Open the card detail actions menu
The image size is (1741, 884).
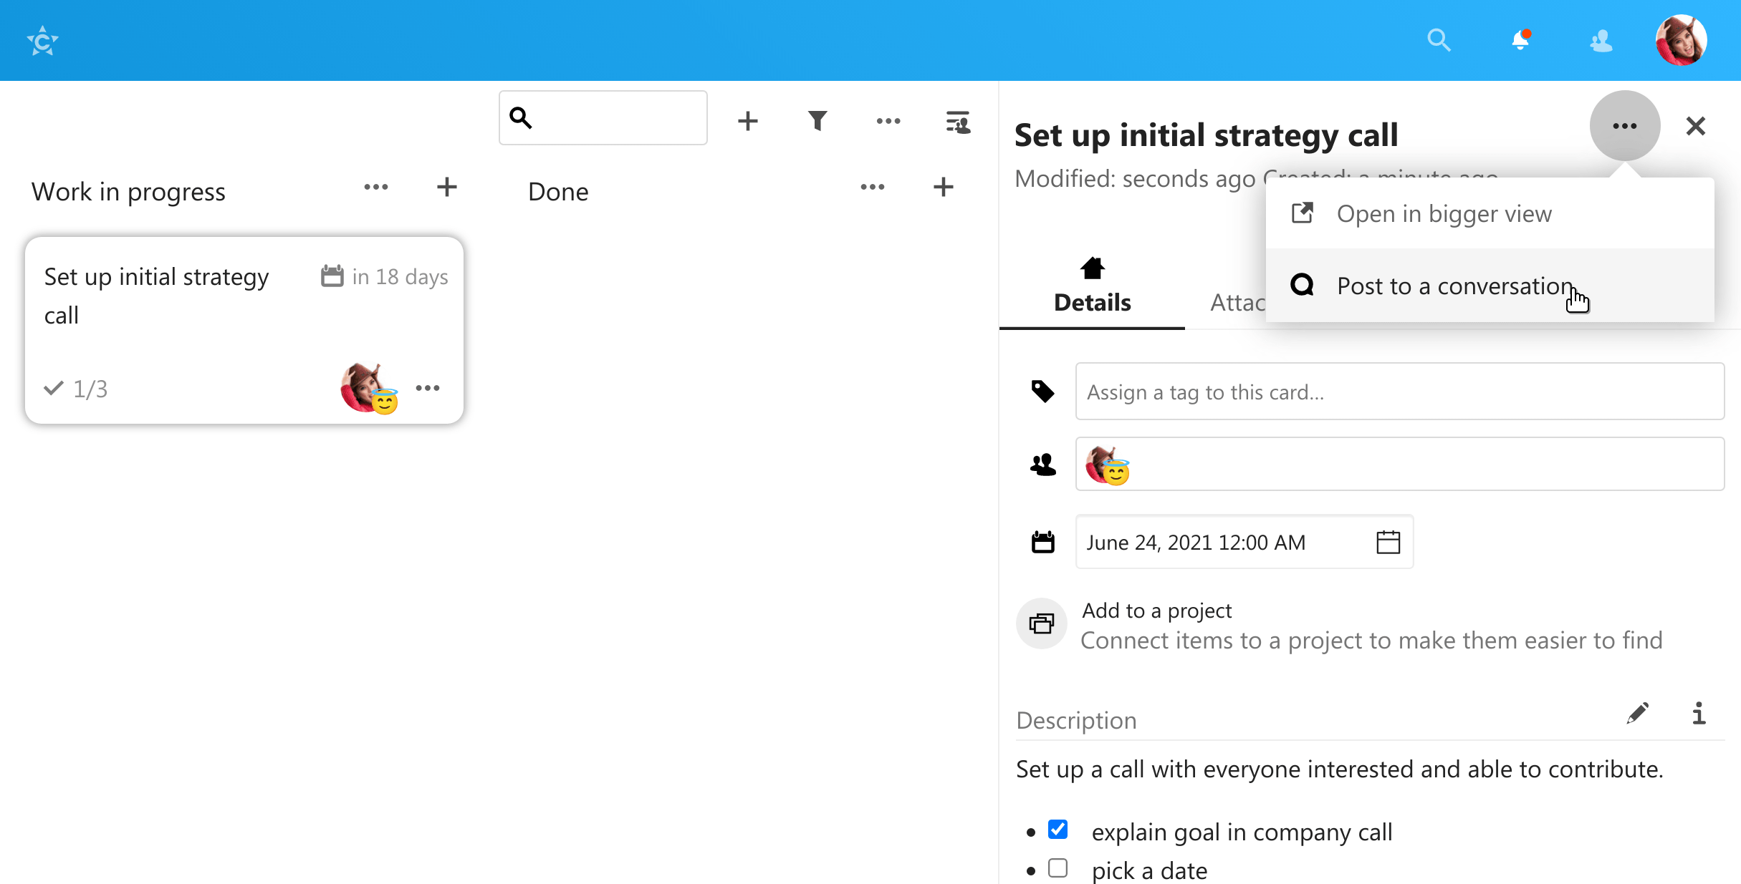pos(1624,125)
